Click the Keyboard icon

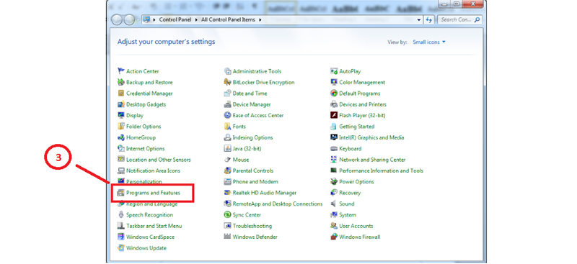334,148
